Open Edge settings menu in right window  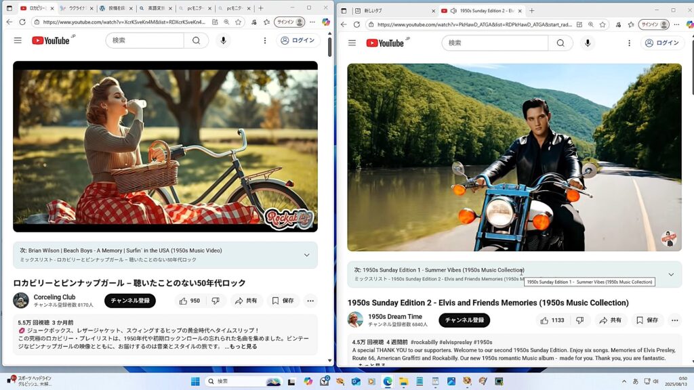(677, 24)
